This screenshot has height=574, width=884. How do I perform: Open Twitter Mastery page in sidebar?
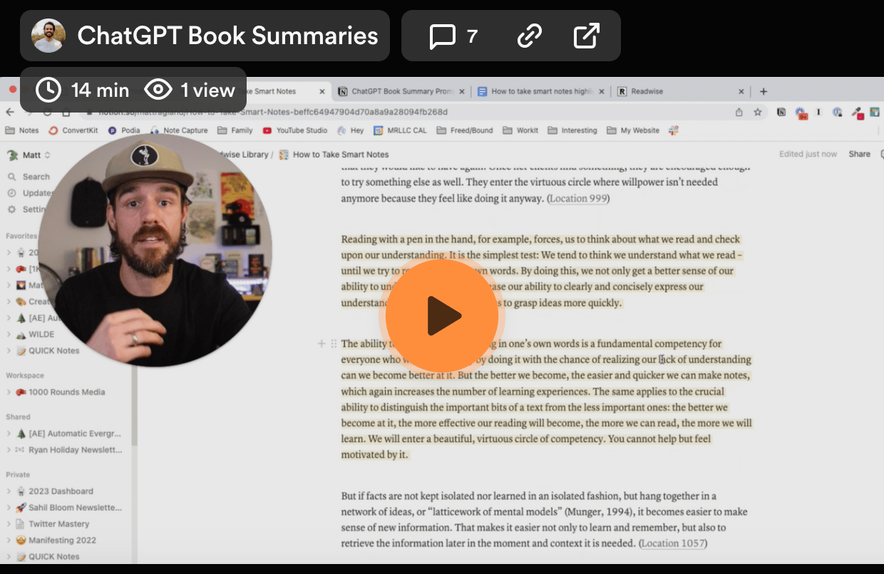pos(58,523)
